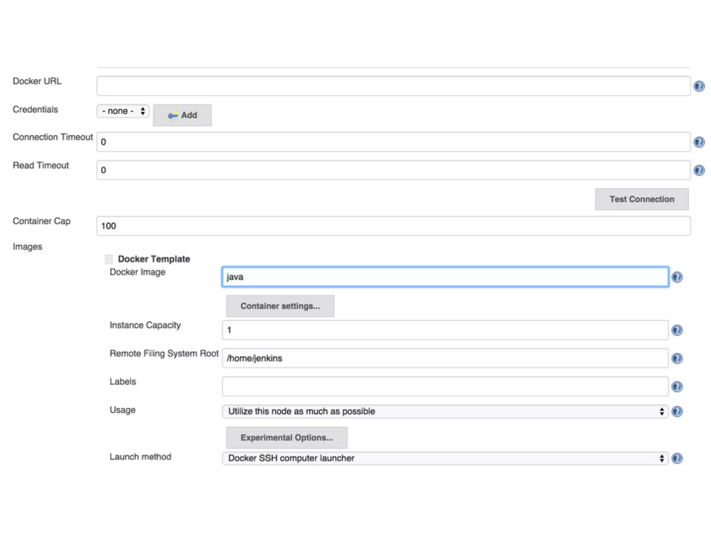Expand Experimental Options section
This screenshot has width=711, height=533.
pyautogui.click(x=286, y=438)
